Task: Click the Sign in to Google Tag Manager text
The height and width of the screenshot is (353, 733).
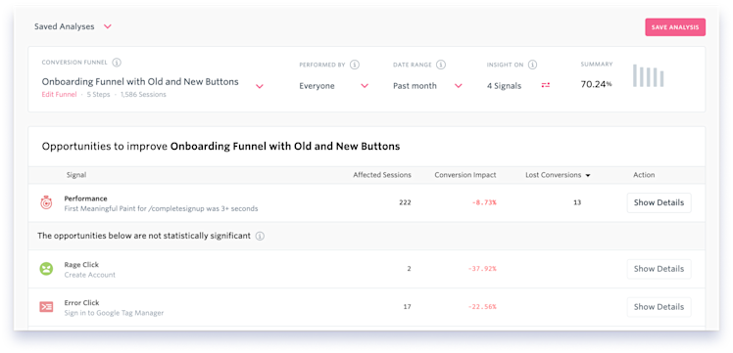Action: [114, 313]
